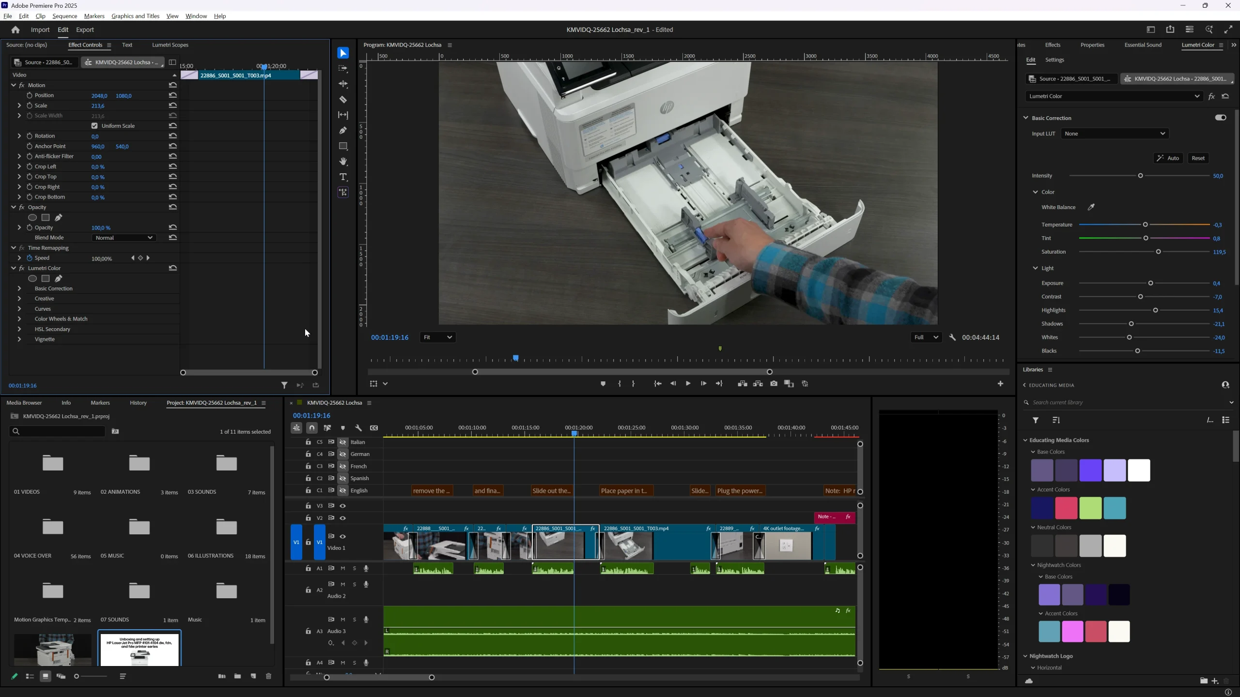The height and width of the screenshot is (697, 1240).
Task: Open the Blend Mode dropdown
Action: 124,238
